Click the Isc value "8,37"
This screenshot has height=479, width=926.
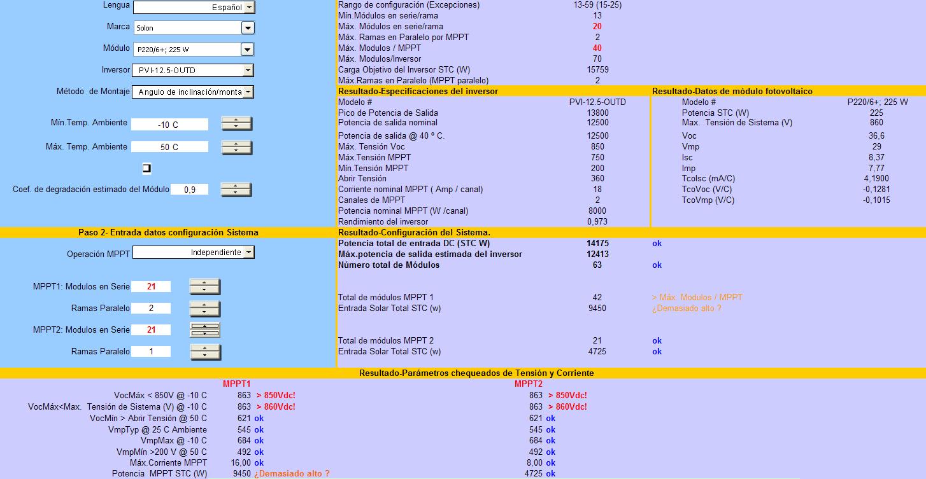[x=876, y=158]
